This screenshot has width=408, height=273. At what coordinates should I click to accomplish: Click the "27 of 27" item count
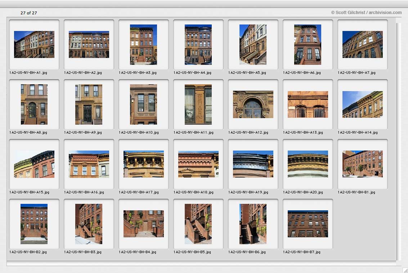[29, 13]
